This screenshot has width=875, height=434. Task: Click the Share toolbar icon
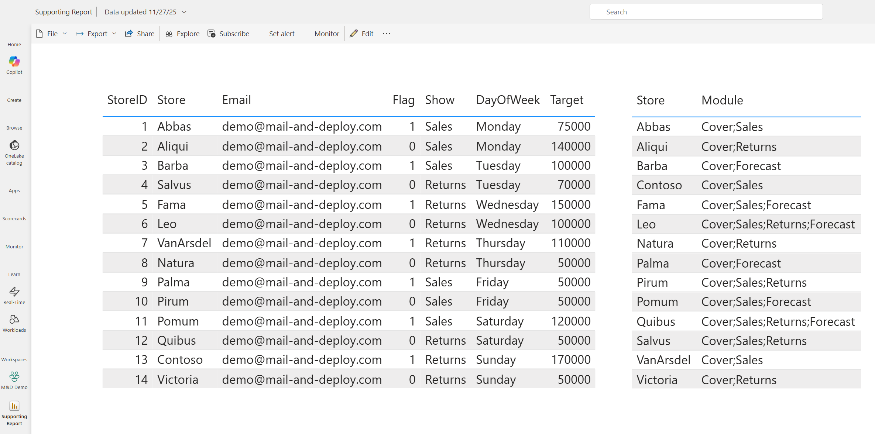[129, 34]
